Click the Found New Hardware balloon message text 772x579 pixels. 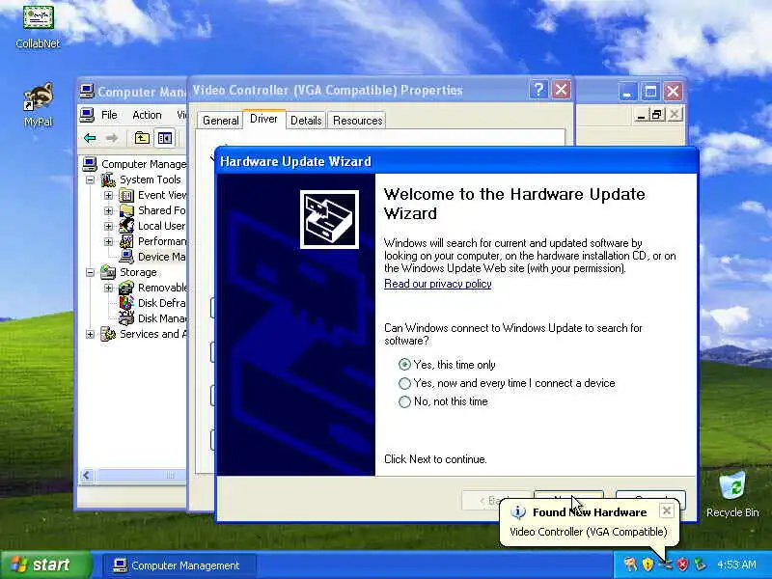[x=589, y=532]
